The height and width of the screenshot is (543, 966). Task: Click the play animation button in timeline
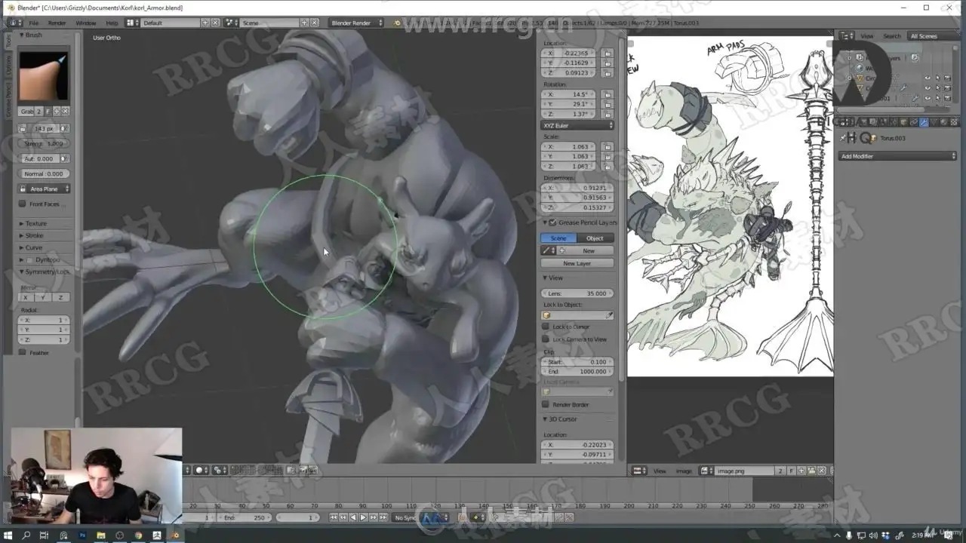(363, 517)
